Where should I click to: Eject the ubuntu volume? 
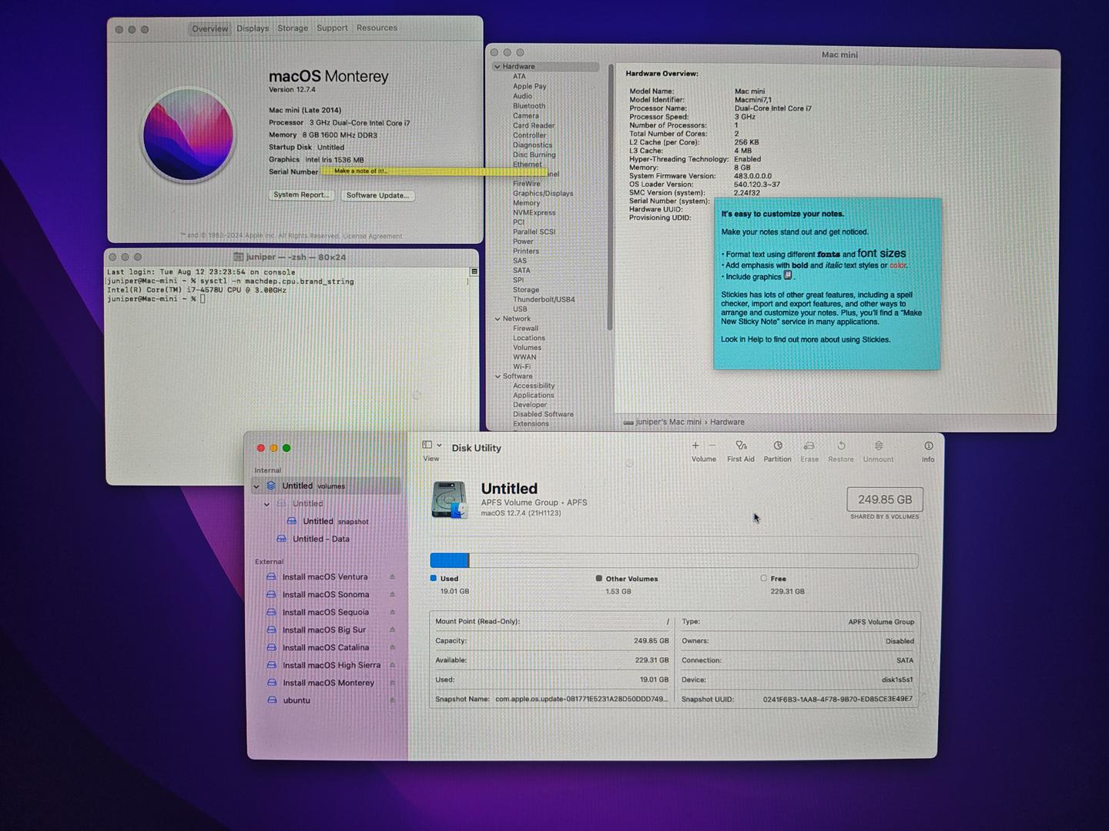click(x=392, y=701)
